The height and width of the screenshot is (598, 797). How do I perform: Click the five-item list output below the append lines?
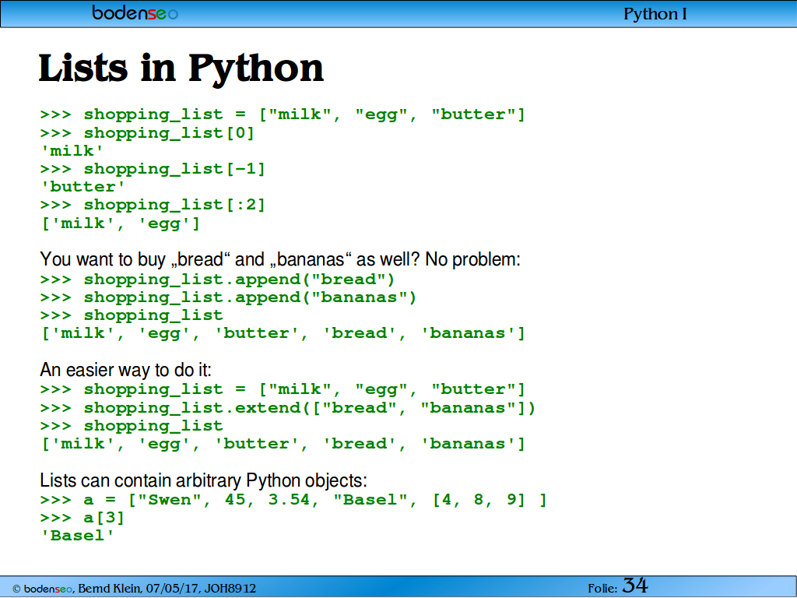(283, 333)
